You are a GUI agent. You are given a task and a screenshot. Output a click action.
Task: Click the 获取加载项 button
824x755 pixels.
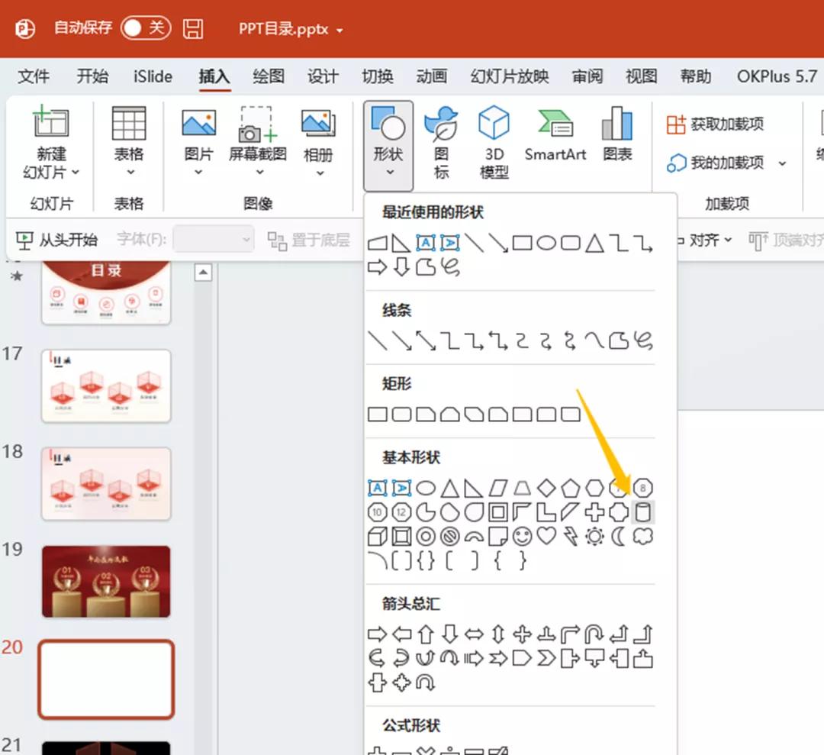pyautogui.click(x=715, y=124)
